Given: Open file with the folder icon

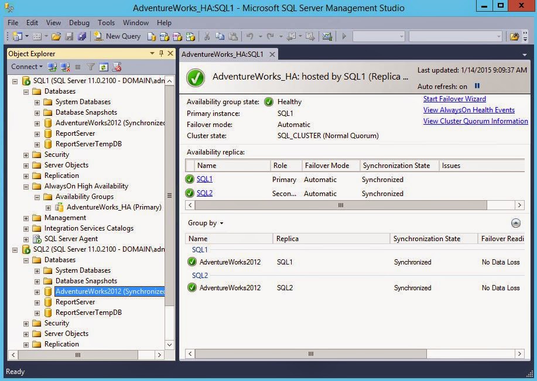Looking at the screenshot, I should [x=56, y=36].
